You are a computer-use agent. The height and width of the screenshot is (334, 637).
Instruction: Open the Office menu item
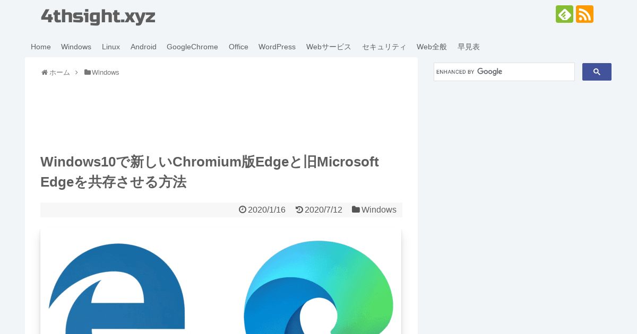(238, 47)
